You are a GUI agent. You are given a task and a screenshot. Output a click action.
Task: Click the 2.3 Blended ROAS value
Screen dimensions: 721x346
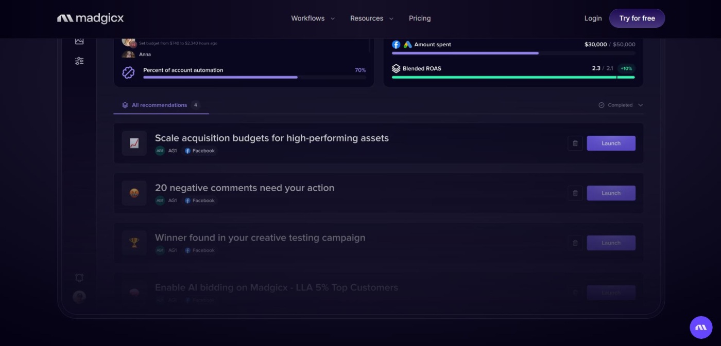pyautogui.click(x=596, y=68)
